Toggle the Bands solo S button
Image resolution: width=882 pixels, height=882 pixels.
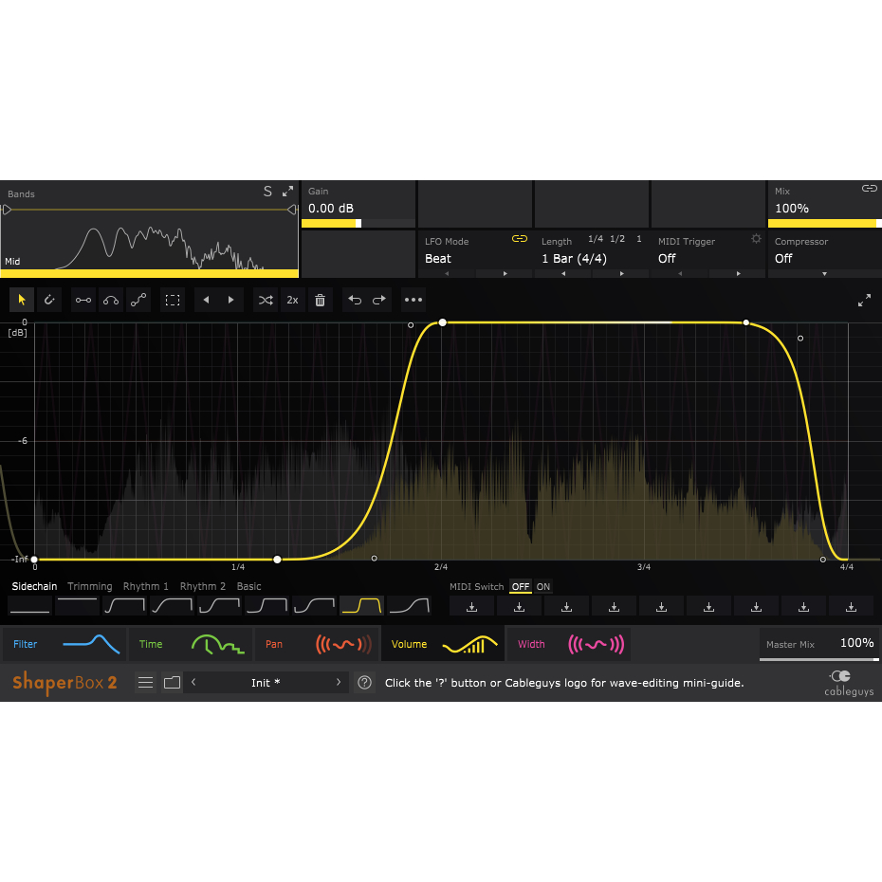[267, 192]
